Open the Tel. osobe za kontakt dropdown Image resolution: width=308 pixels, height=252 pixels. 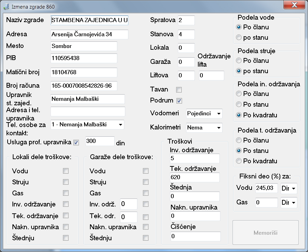coord(87,125)
